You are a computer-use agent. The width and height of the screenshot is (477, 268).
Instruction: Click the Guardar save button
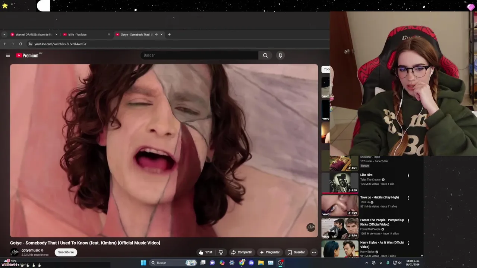296,252
